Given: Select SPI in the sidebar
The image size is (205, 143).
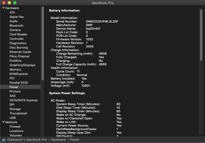Looking at the screenshot, I should pyautogui.click(x=12, y=105).
